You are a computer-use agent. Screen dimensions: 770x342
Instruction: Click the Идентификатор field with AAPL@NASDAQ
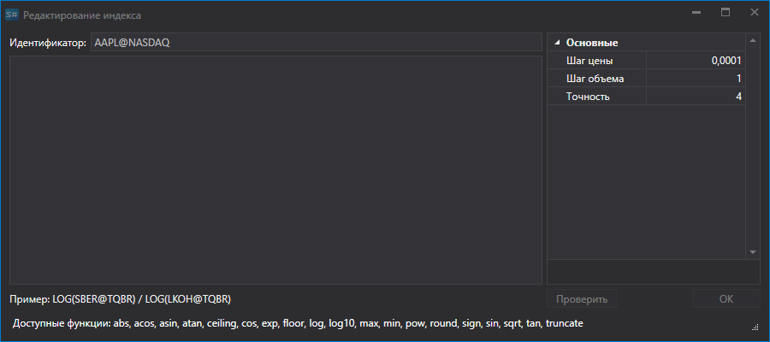coord(317,42)
